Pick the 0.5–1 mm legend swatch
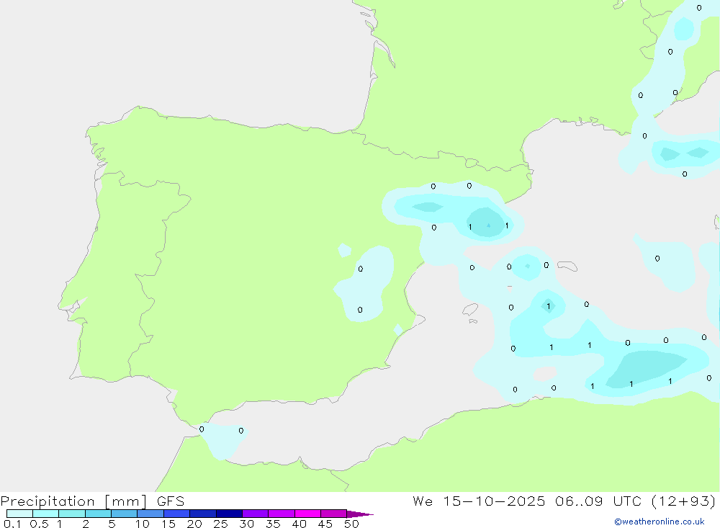The height and width of the screenshot is (528, 720). pyautogui.click(x=46, y=514)
